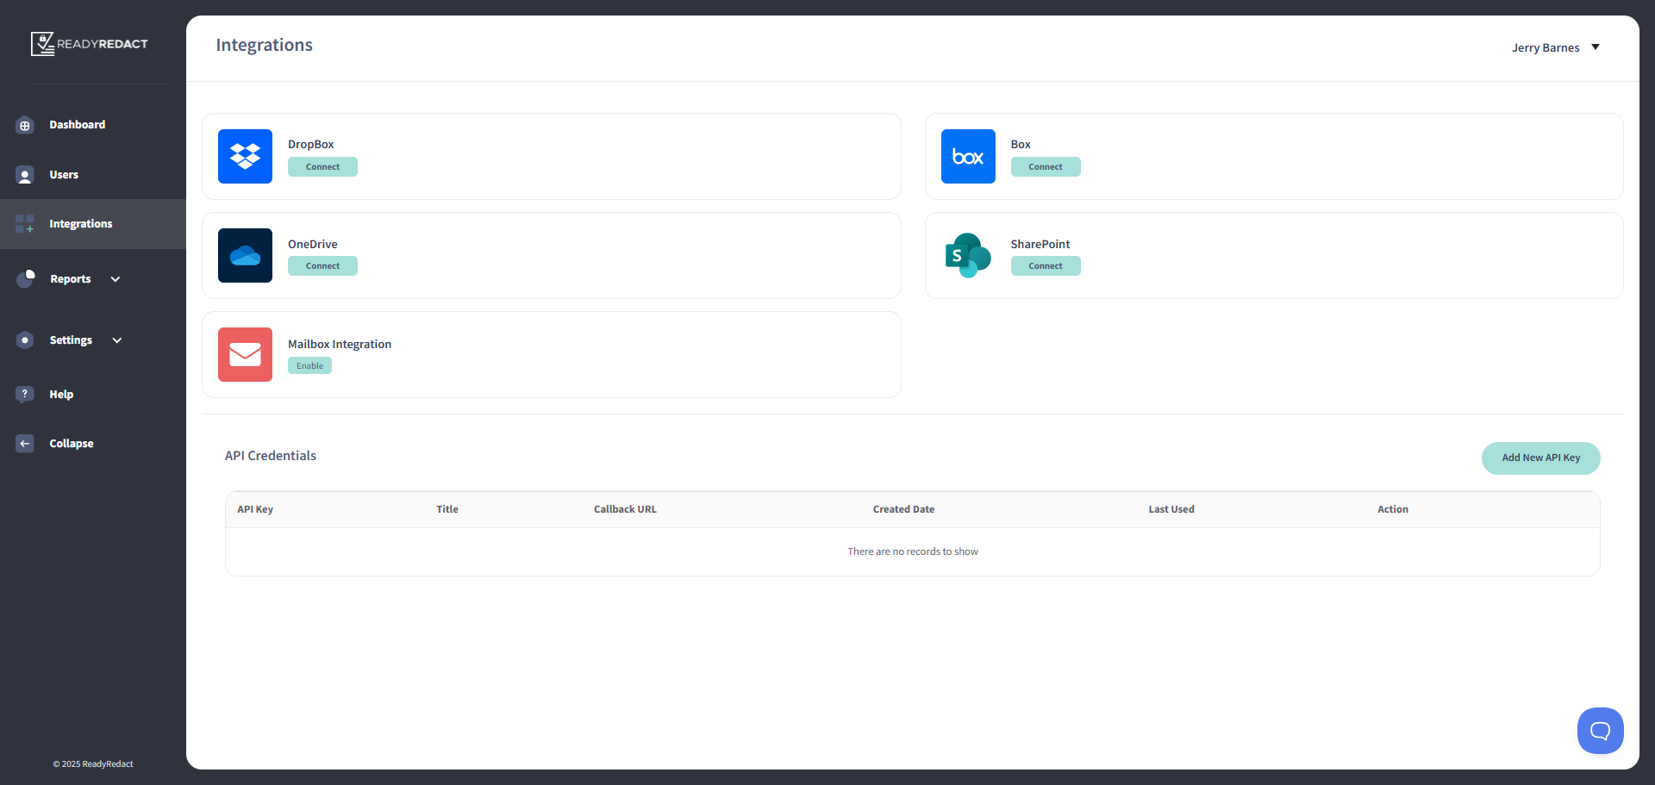Click the Mailbox Integration label
The width and height of the screenshot is (1655, 785).
click(x=340, y=345)
